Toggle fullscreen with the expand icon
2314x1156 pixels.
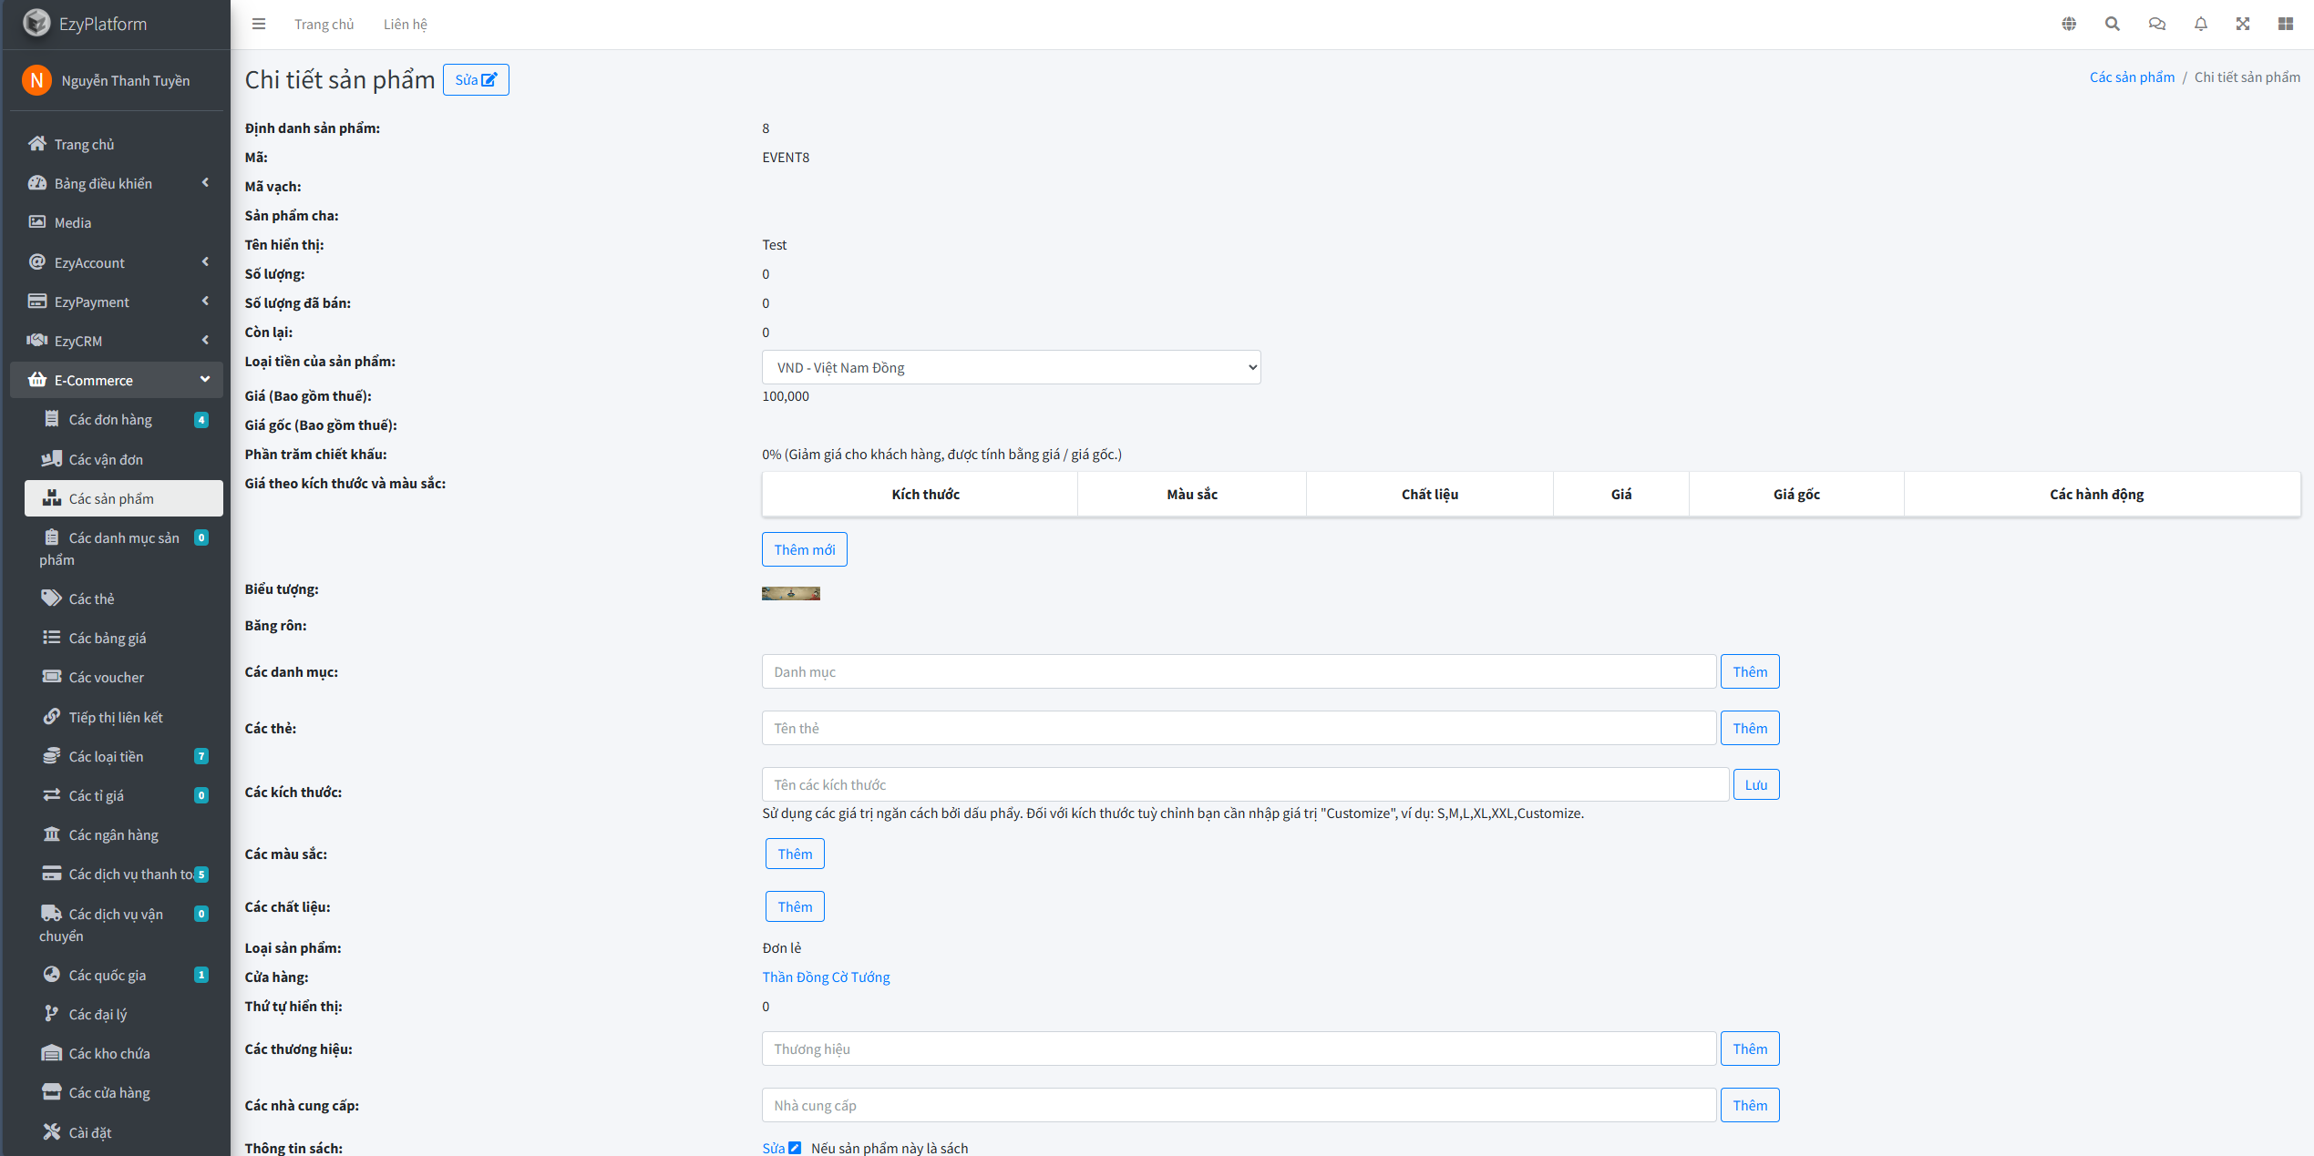click(2243, 24)
